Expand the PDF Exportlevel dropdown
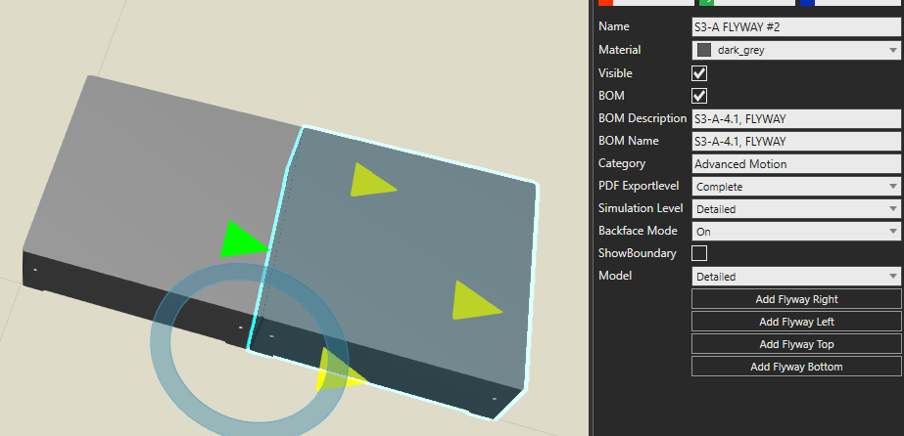The image size is (904, 436). point(796,186)
